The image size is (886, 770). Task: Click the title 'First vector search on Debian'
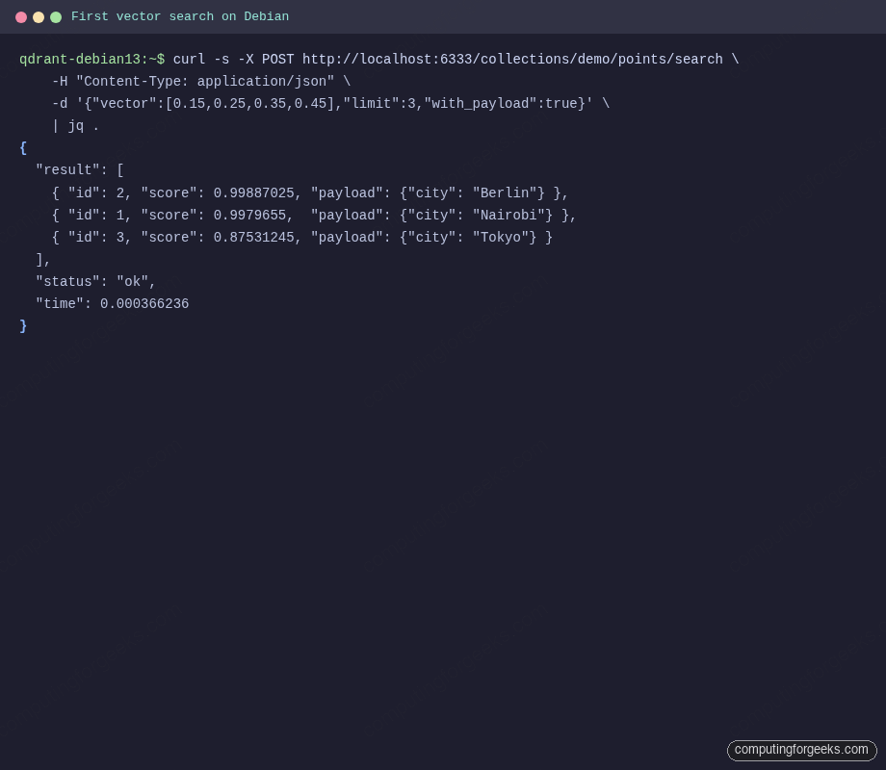(x=180, y=16)
